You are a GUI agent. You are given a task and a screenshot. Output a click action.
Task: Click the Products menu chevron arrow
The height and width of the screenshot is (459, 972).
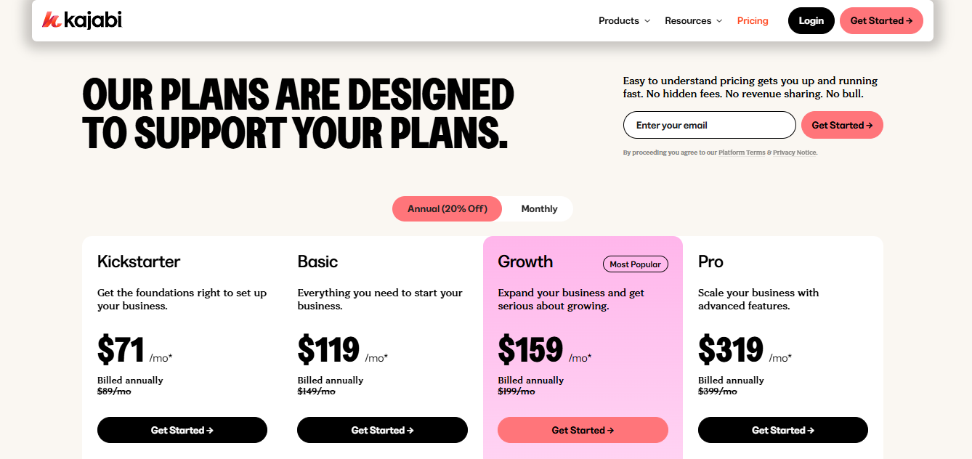647,21
